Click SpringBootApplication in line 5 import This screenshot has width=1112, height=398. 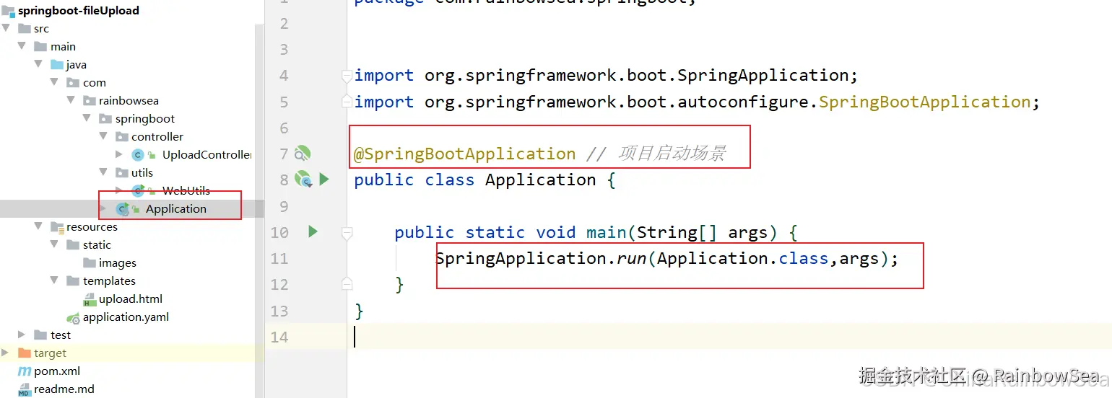924,102
